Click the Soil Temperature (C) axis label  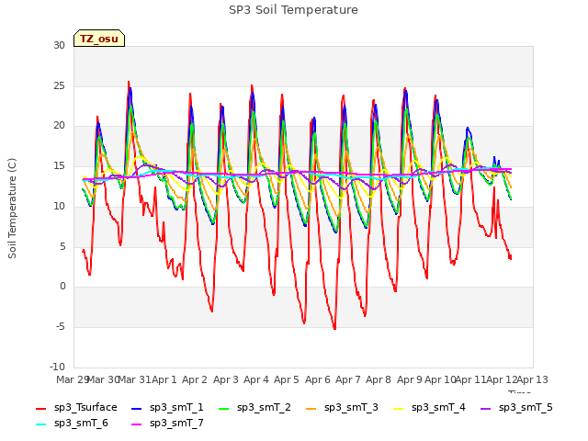click(12, 209)
